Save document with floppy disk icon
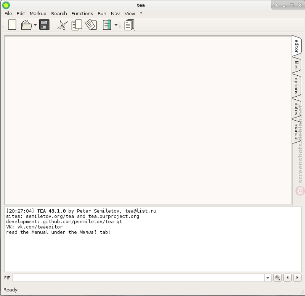This screenshot has width=305, height=296. click(44, 25)
